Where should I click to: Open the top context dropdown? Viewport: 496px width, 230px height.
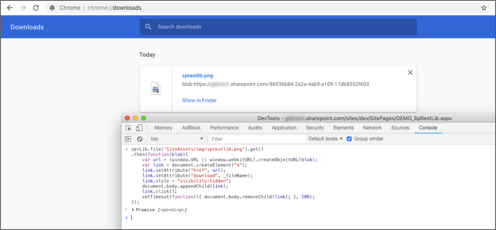pos(177,139)
